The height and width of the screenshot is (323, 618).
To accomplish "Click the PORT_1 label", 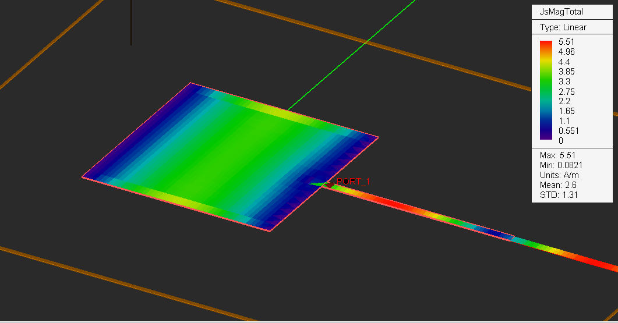I will (x=353, y=182).
